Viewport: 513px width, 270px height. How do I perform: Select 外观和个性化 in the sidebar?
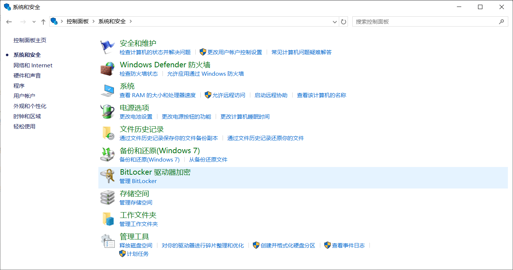click(x=30, y=106)
